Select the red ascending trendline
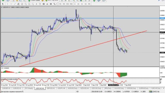The image size is (165, 93). 83,49
